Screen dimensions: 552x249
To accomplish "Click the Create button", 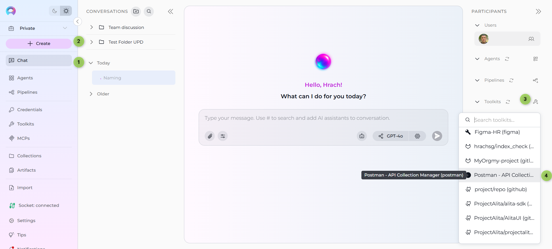I will pyautogui.click(x=39, y=44).
